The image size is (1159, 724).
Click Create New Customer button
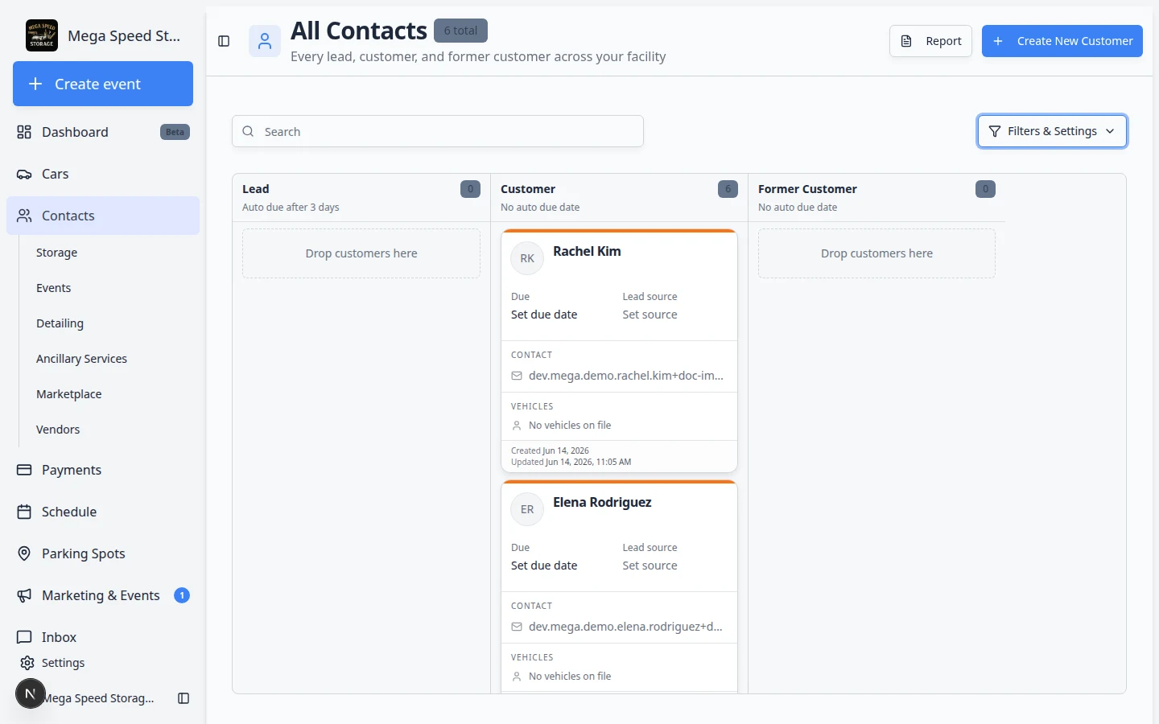(x=1062, y=41)
